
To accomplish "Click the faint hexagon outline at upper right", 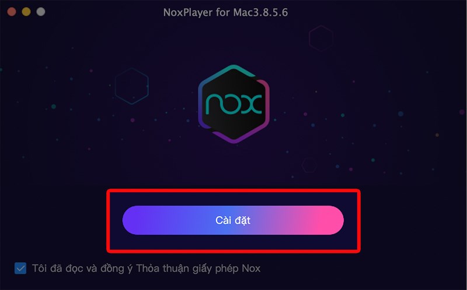I will coord(320,38).
